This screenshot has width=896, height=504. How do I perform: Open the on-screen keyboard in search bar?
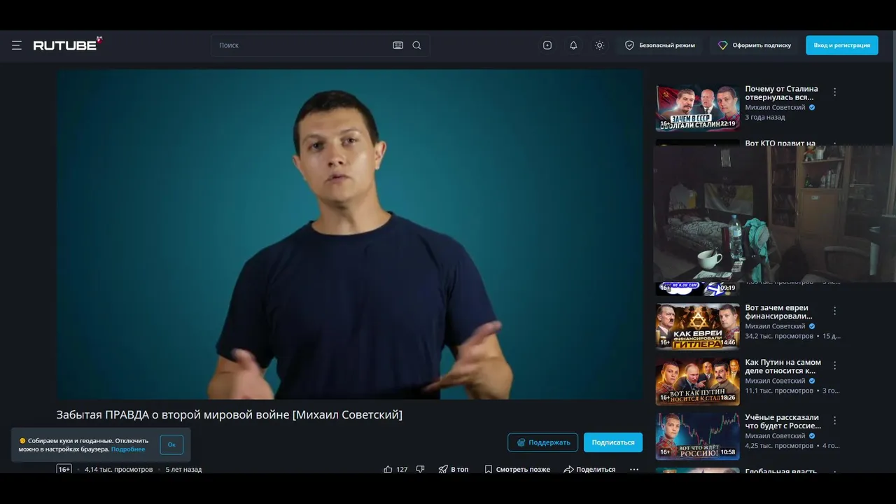point(398,45)
